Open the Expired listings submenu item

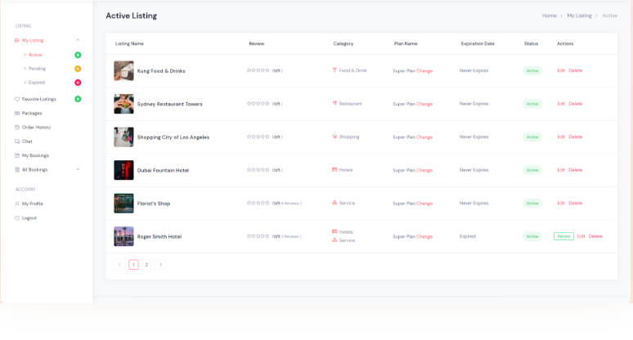[x=37, y=83]
